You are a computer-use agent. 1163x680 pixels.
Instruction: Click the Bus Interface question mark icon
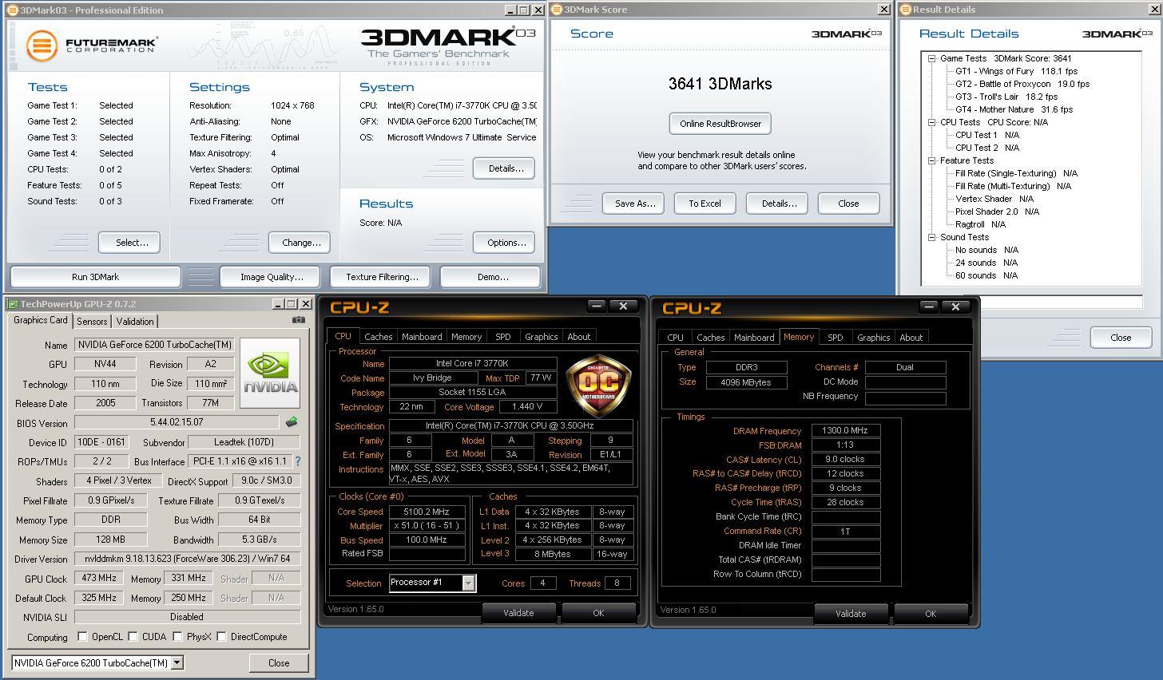pyautogui.click(x=298, y=461)
